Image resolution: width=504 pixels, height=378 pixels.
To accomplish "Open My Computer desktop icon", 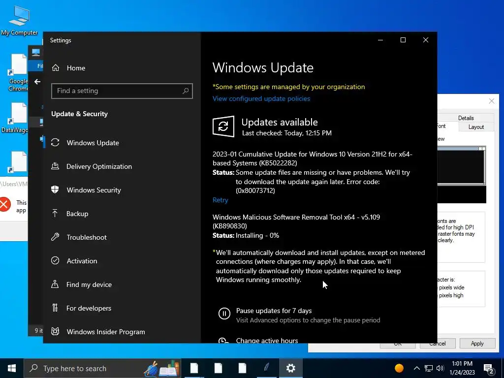I will (19, 20).
